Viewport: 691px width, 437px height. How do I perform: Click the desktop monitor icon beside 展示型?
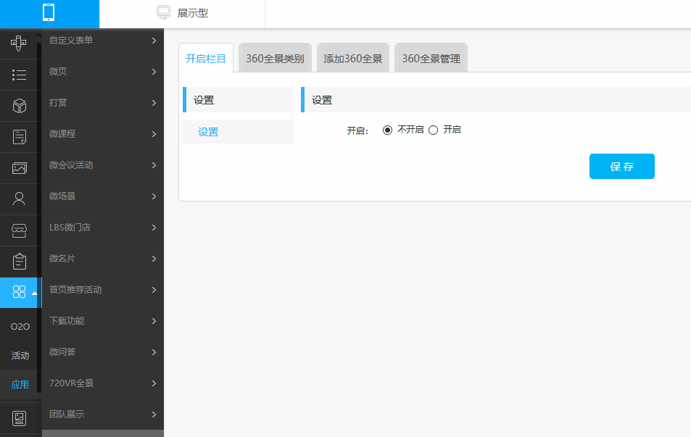click(163, 12)
